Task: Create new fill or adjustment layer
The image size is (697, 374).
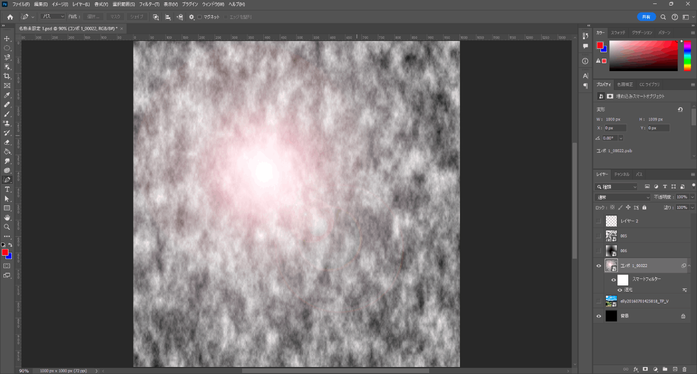Action: coord(655,369)
